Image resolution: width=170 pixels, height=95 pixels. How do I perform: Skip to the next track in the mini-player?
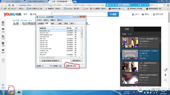(116, 5)
